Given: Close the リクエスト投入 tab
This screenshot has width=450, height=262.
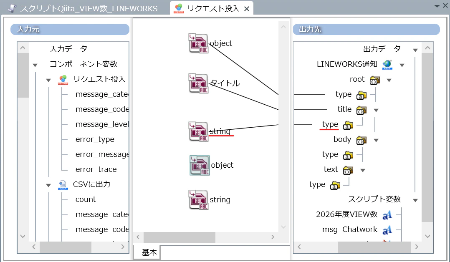Looking at the screenshot, I should (x=247, y=9).
